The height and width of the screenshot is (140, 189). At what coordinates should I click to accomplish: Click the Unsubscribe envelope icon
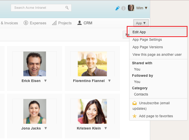(x=135, y=103)
